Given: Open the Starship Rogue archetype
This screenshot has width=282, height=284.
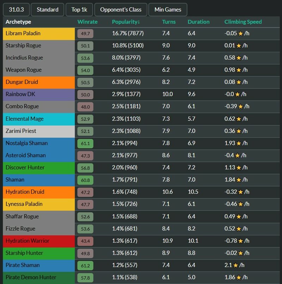Looking at the screenshot, I should pyautogui.click(x=39, y=46).
